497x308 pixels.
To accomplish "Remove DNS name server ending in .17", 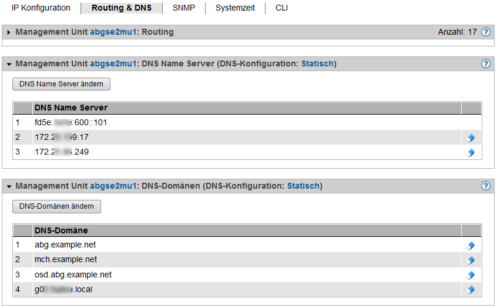I will click(470, 138).
